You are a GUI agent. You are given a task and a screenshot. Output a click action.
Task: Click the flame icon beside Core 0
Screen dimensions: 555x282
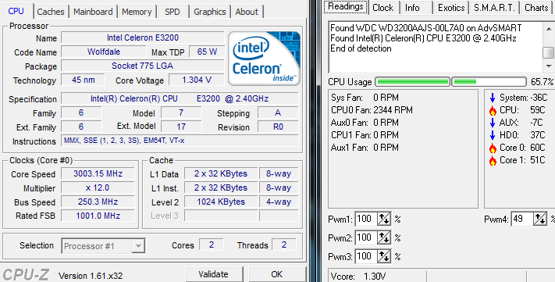[x=493, y=148]
